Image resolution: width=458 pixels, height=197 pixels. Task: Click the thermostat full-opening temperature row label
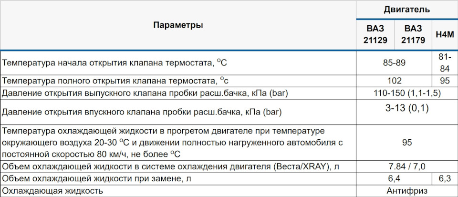(x=119, y=81)
